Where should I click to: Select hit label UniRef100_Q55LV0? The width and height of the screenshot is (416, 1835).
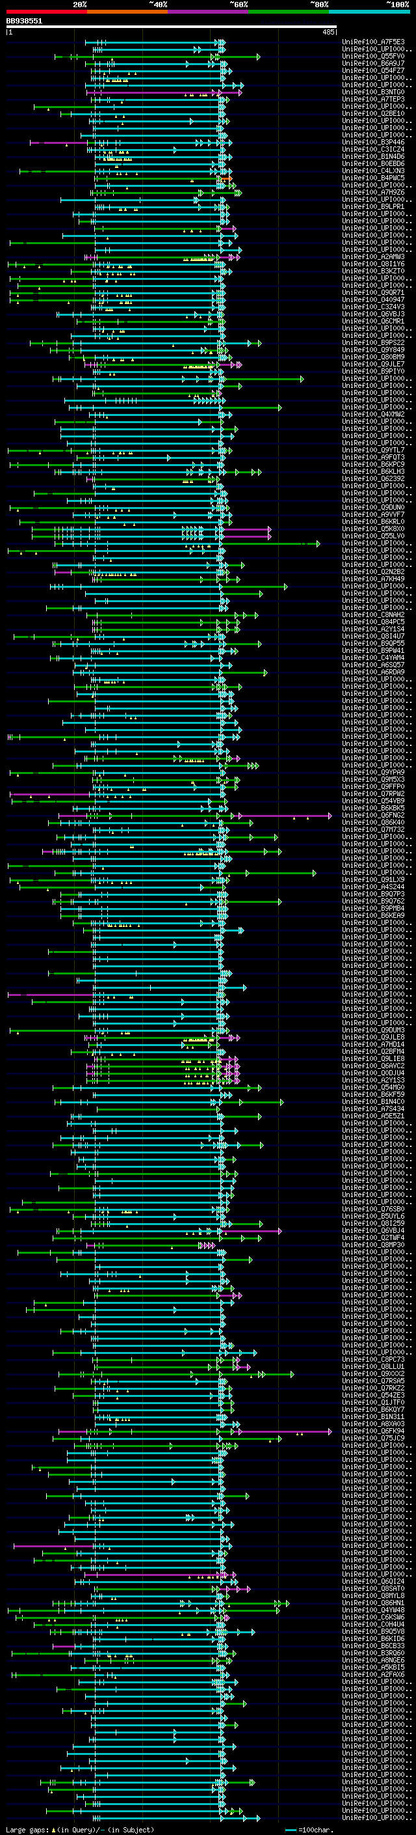click(x=373, y=536)
